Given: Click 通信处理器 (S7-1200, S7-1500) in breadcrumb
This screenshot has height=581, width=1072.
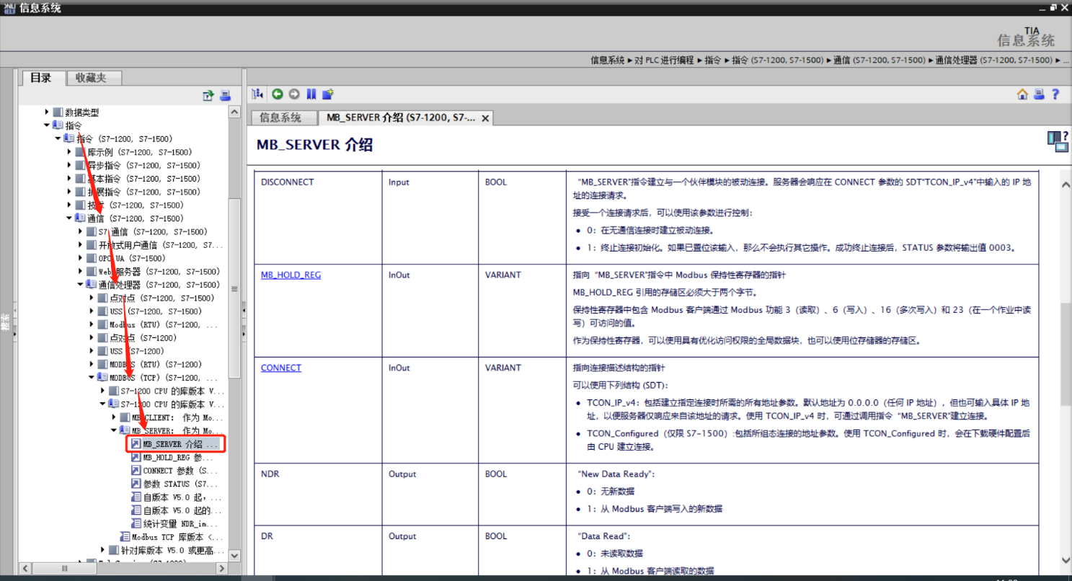Looking at the screenshot, I should coord(995,61).
